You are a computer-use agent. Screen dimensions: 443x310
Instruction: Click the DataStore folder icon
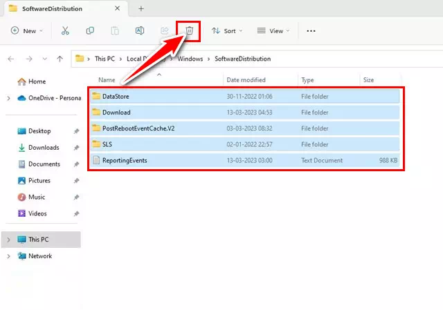[96, 96]
